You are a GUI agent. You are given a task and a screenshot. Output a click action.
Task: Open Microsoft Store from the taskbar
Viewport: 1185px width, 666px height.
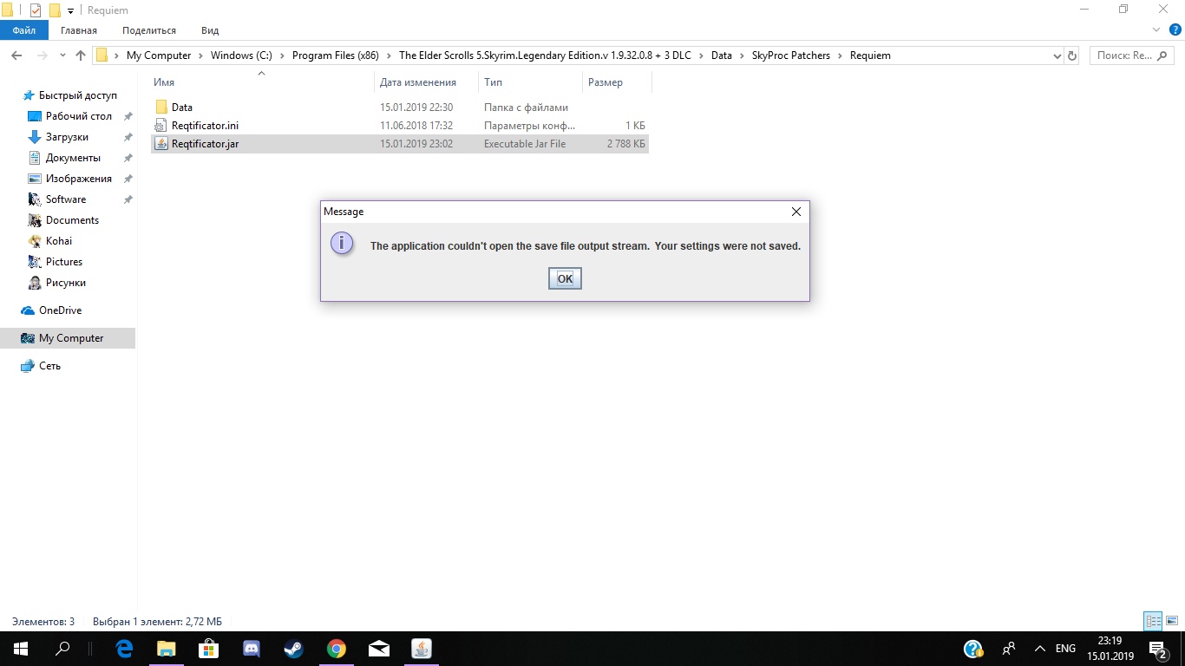coord(208,649)
